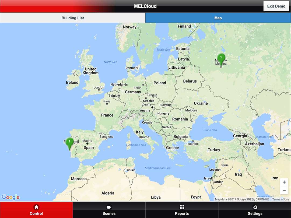Click the Paris city label
This screenshot has width=291, height=218.
tap(107, 101)
